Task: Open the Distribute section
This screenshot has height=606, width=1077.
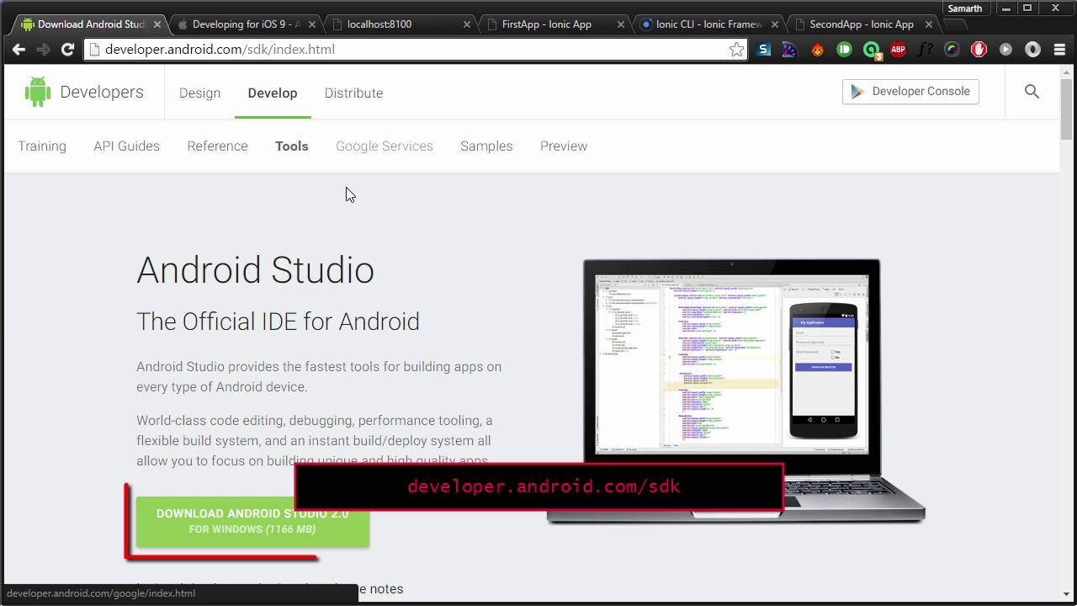Action: tap(353, 93)
